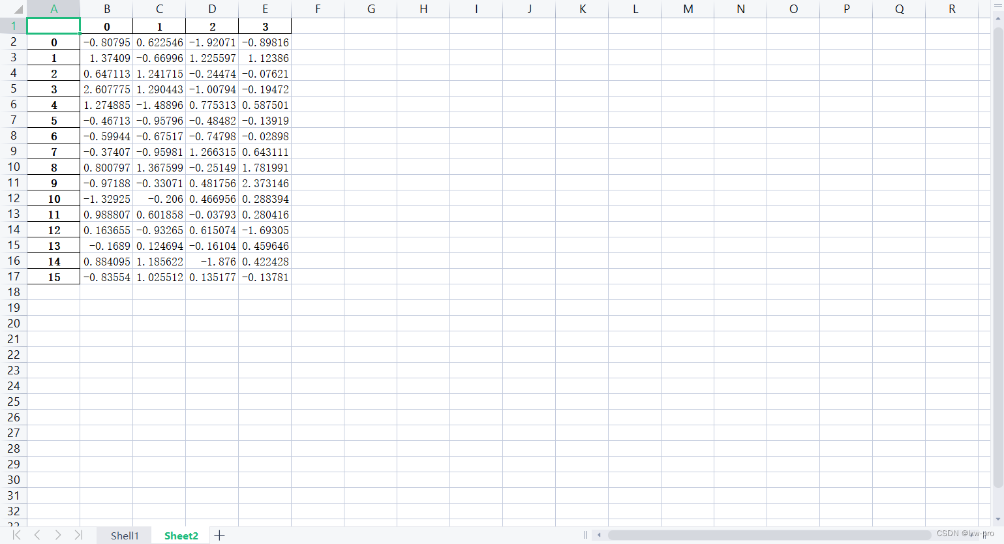Click cell with value -0.46713
Screen dimensions: 1004x544
coord(107,120)
